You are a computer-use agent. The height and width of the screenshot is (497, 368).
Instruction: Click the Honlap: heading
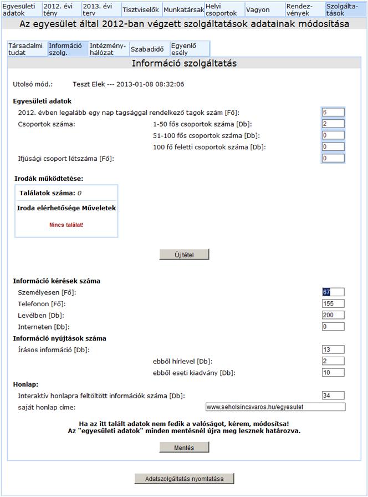(25, 384)
